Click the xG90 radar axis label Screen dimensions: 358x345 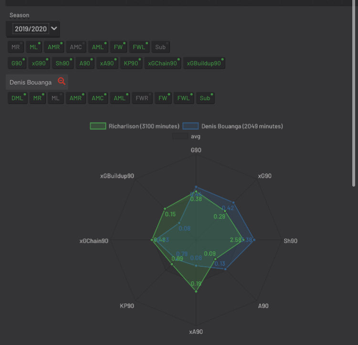(x=264, y=176)
